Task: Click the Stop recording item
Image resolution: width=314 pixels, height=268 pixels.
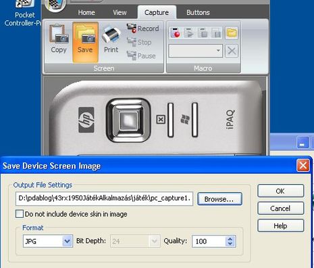Action: 139,42
